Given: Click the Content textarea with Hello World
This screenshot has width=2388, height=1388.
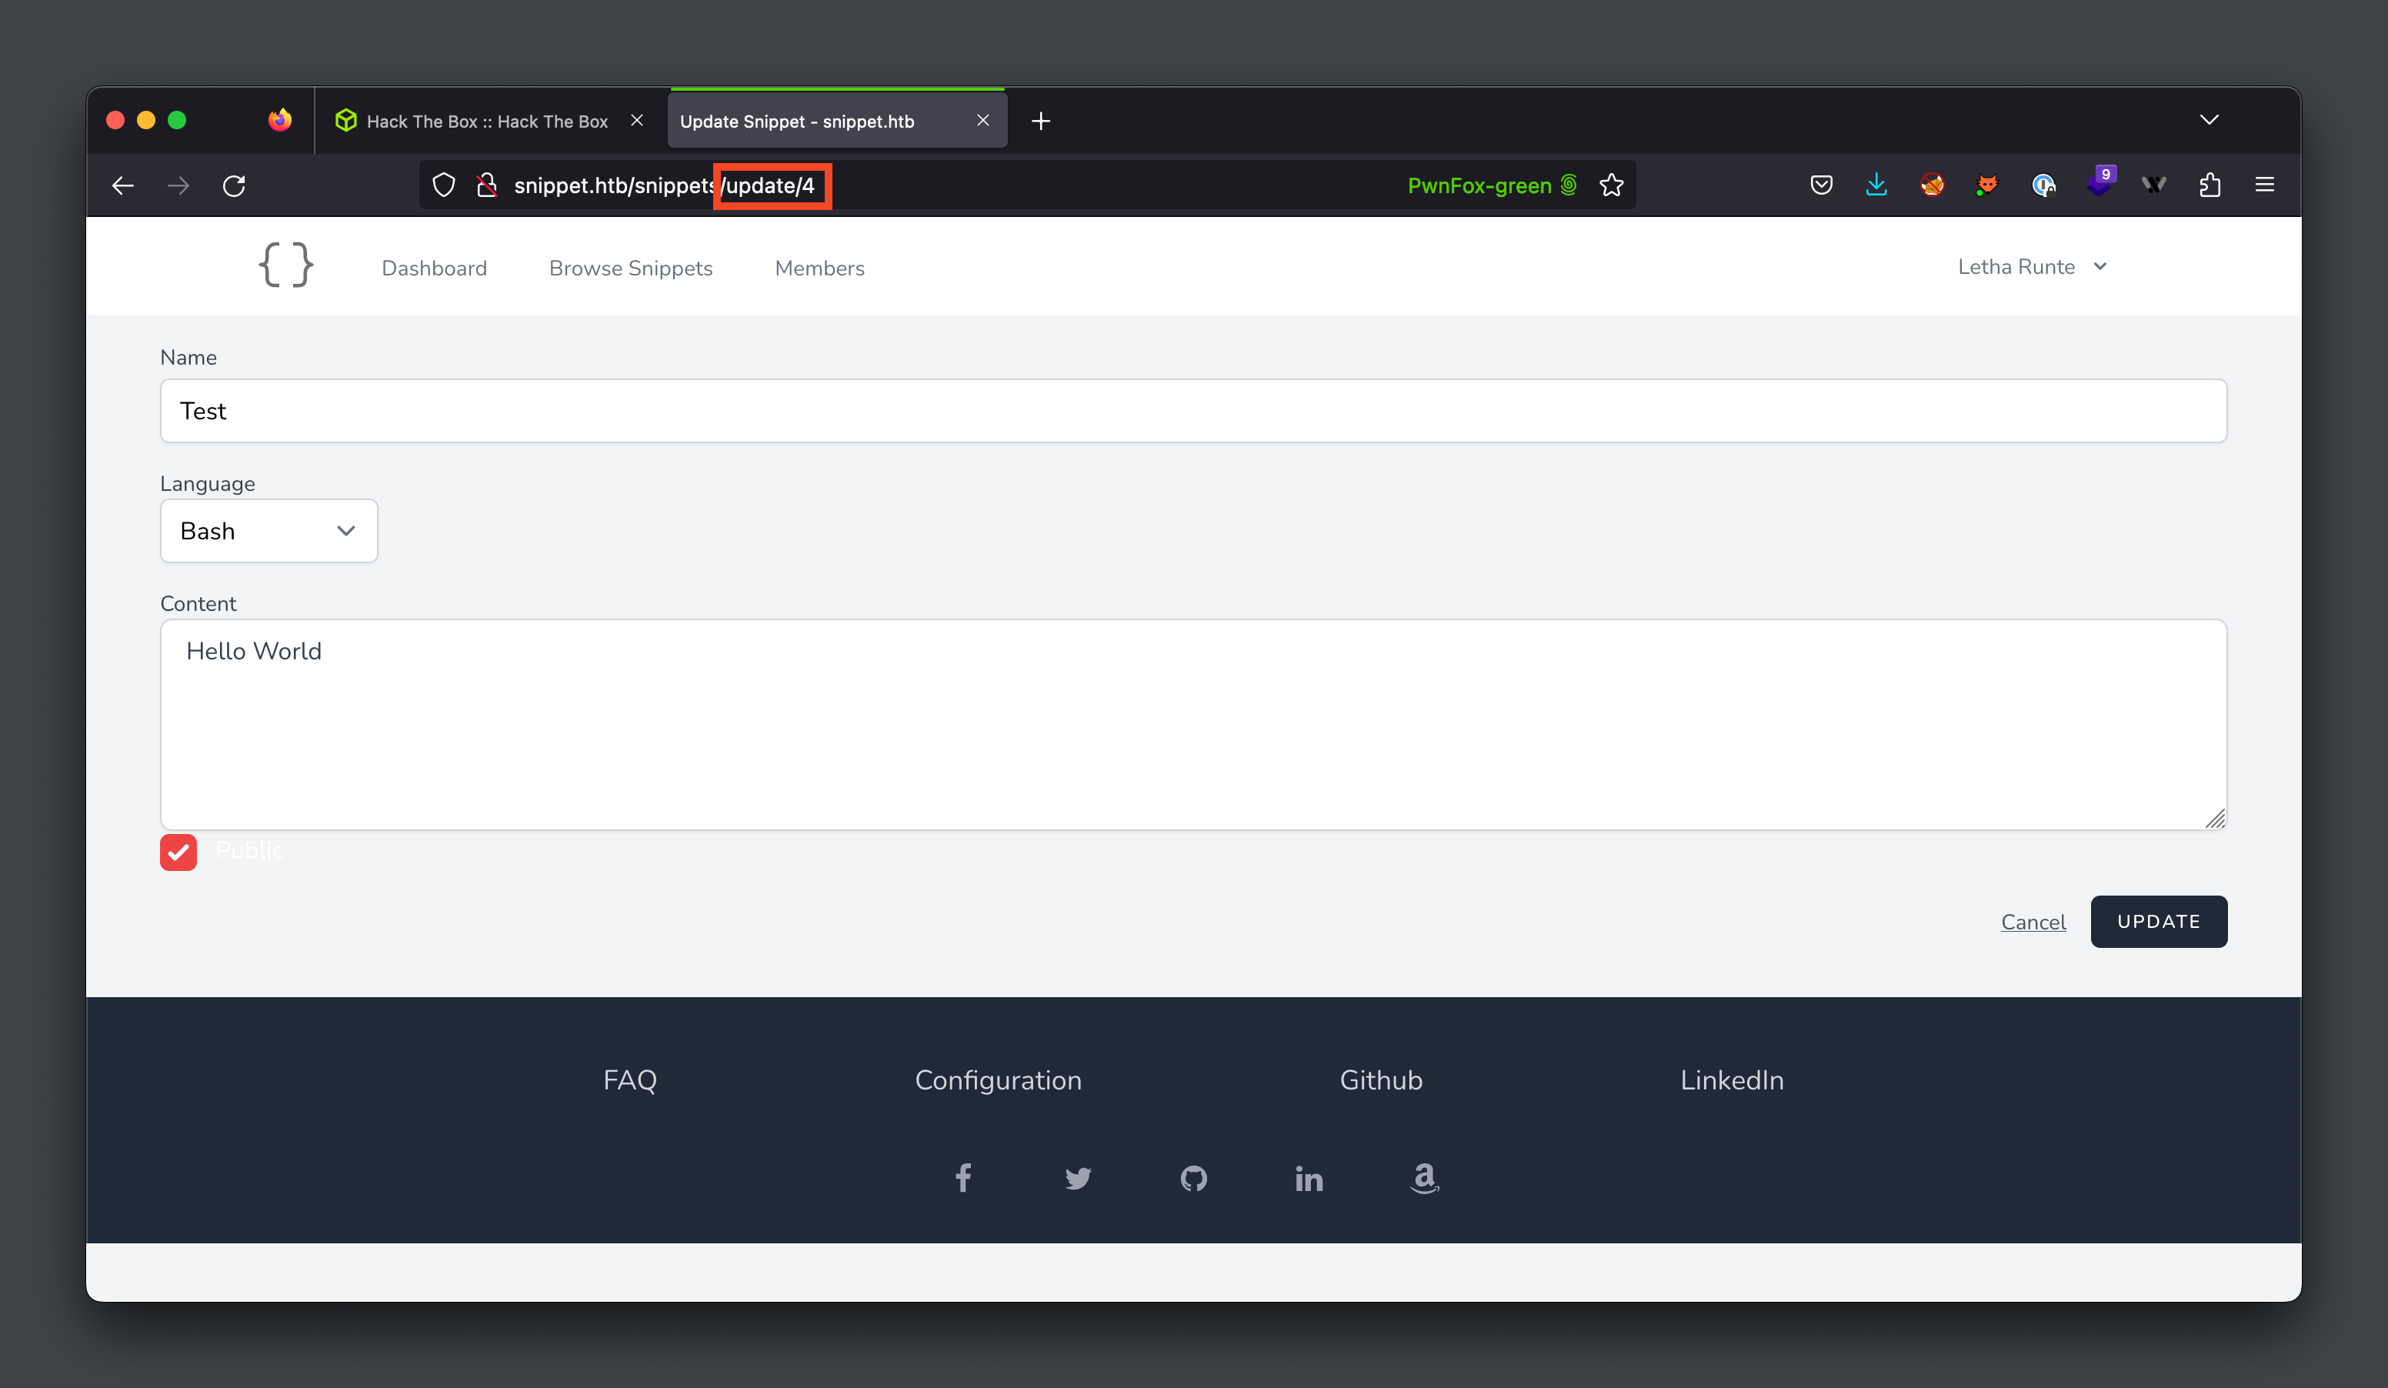Looking at the screenshot, I should pyautogui.click(x=1194, y=725).
